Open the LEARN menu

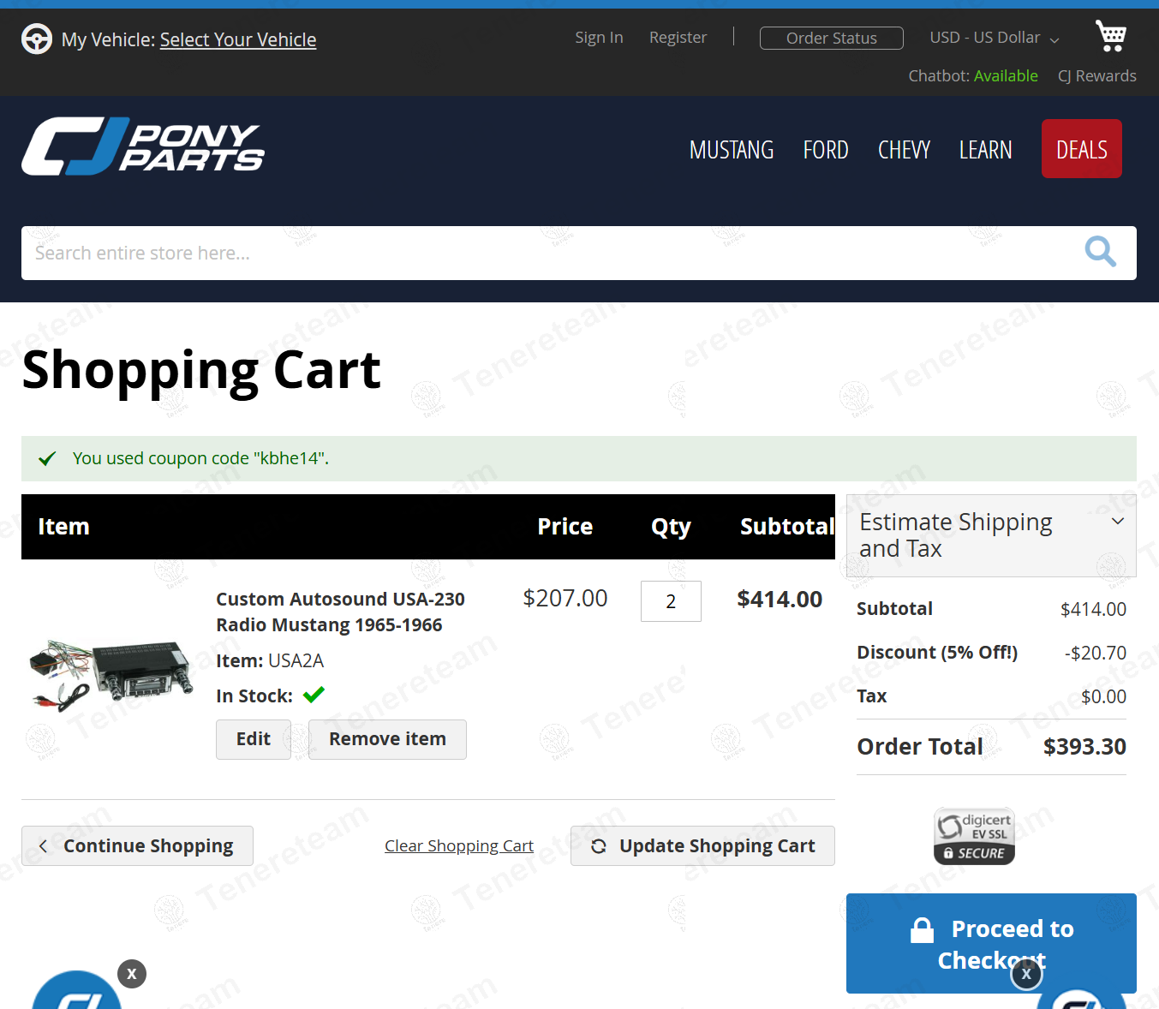985,150
